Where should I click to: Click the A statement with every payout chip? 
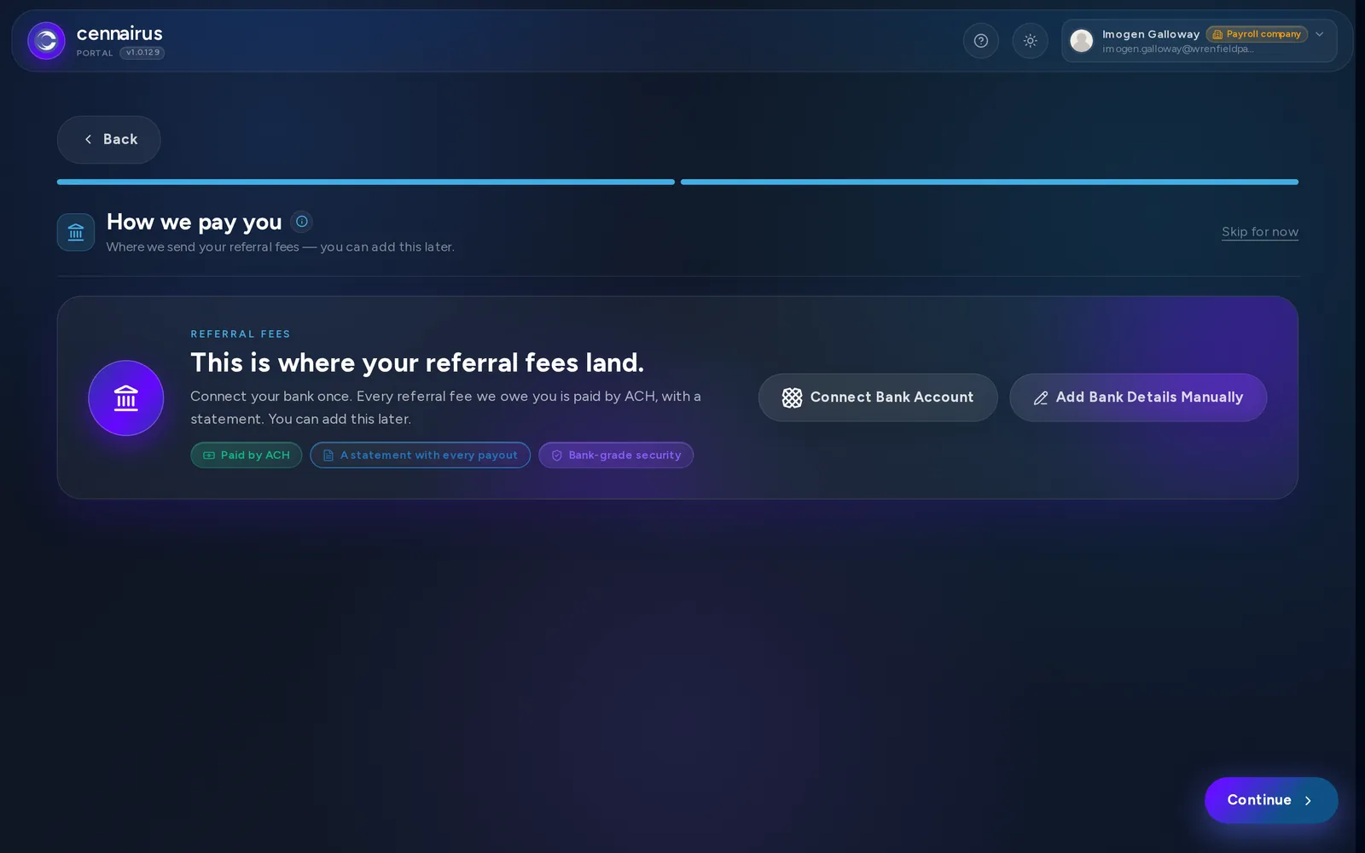pos(421,456)
